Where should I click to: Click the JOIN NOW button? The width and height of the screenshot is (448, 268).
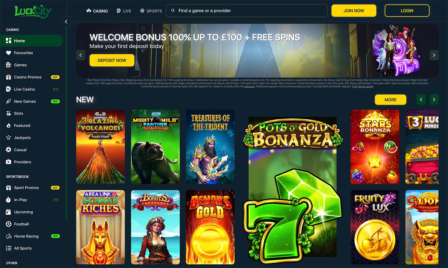(354, 11)
